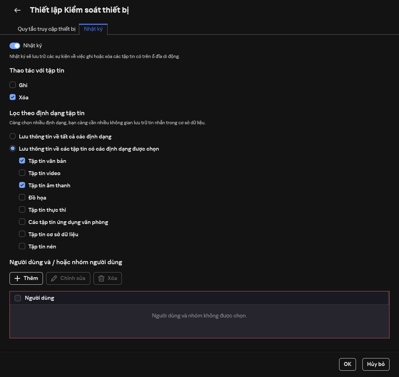Select Lưu thông tin về tất cả các định dạng
399x377 pixels.
(x=13, y=136)
